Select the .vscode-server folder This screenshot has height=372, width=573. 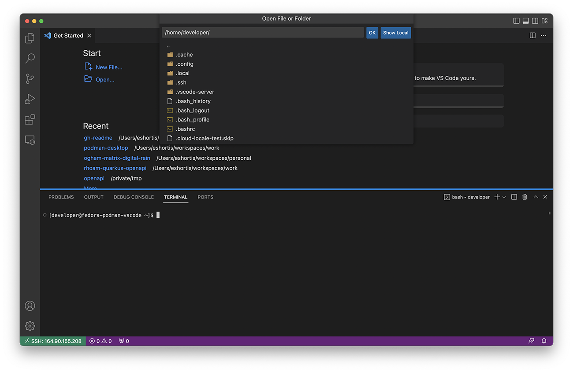click(286, 92)
